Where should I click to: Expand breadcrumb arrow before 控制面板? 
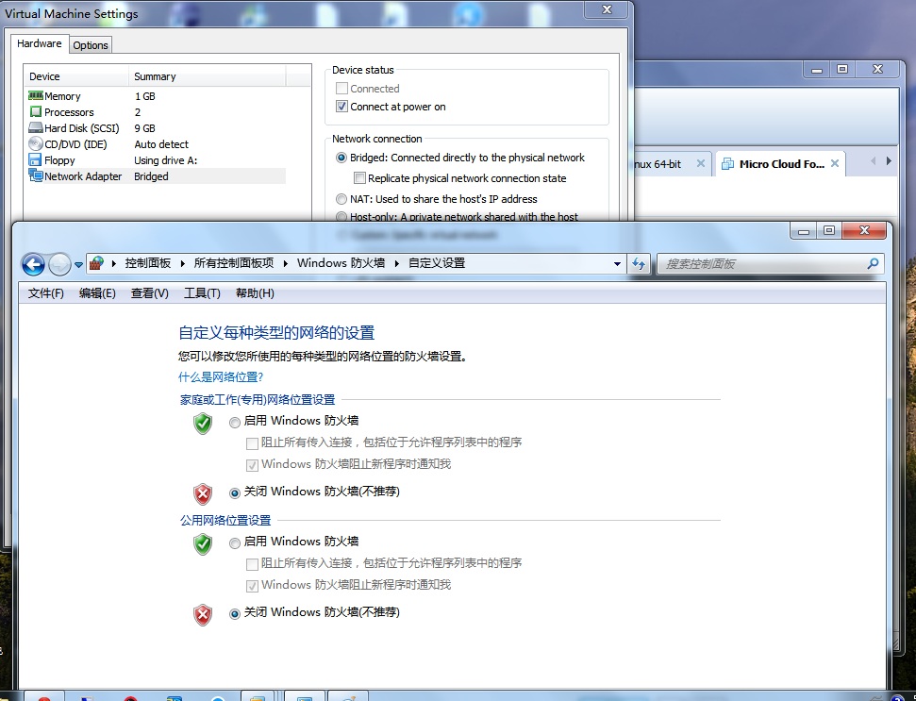tap(113, 263)
